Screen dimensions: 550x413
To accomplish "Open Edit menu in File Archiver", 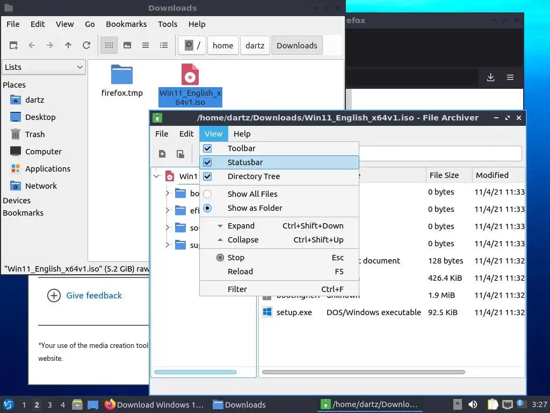I will (x=186, y=134).
